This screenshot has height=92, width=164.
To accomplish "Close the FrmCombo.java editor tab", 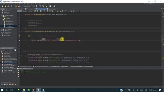I will [x=46, y=9].
